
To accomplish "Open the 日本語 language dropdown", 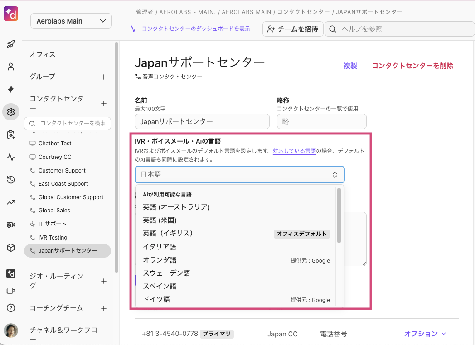I will pos(240,175).
